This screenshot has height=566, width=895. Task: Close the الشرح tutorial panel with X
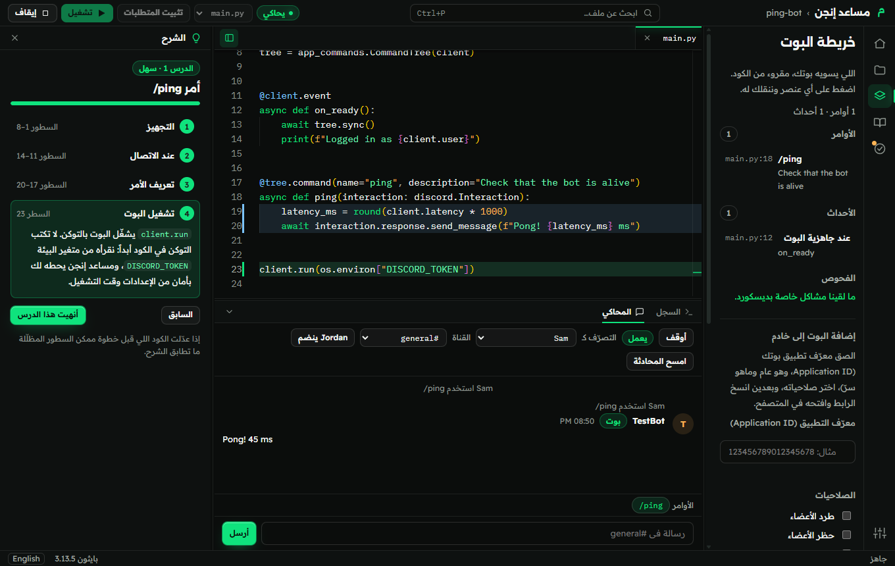(14, 38)
